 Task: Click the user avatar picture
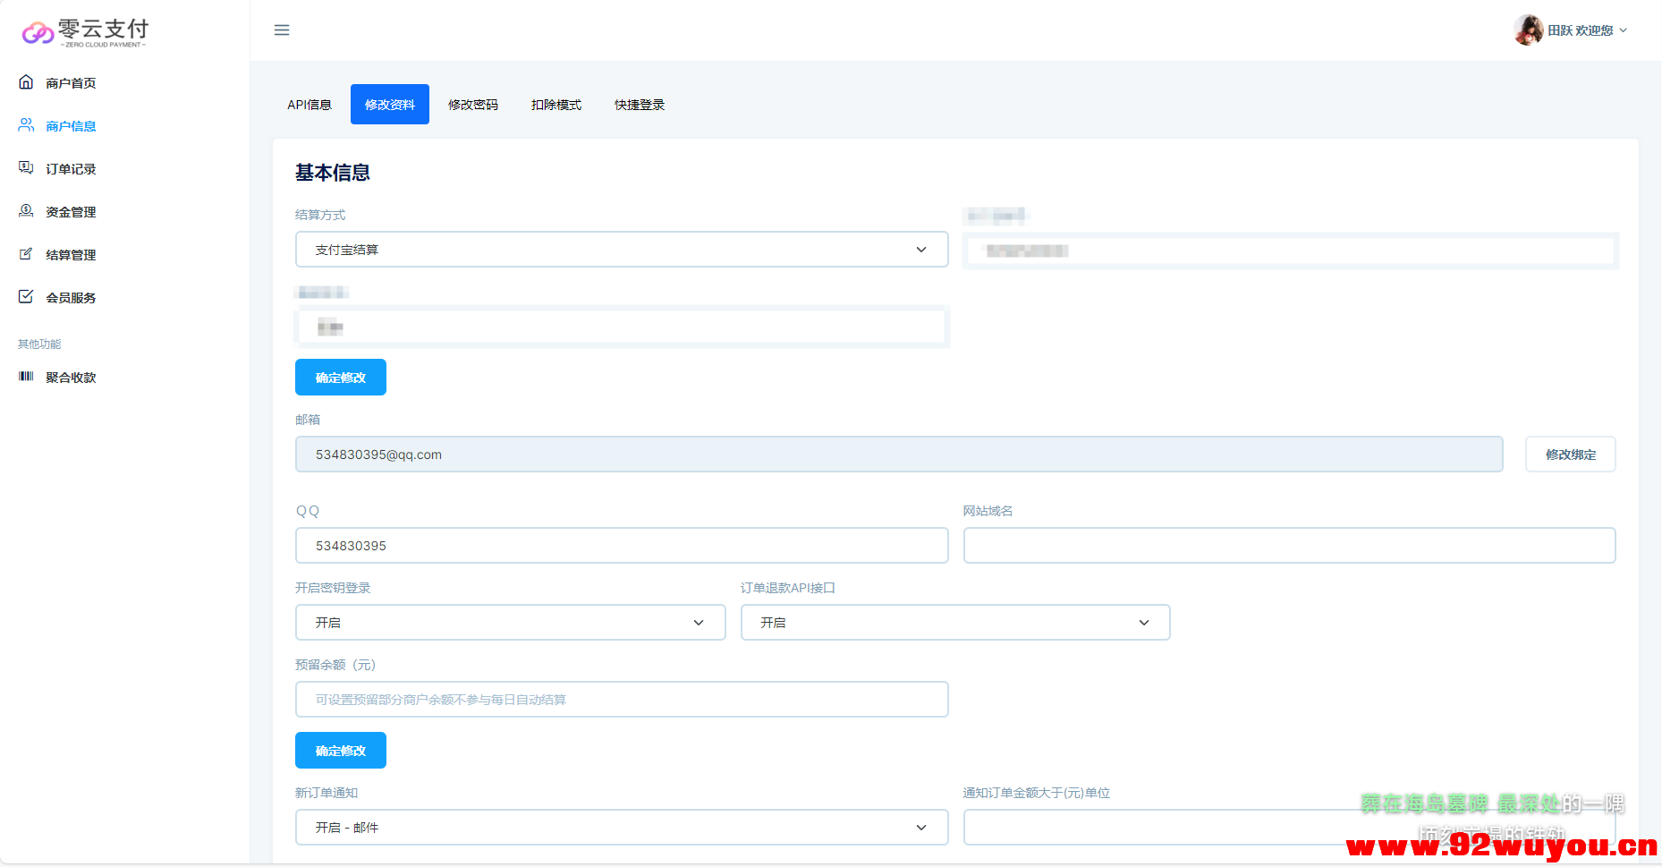pos(1528,30)
